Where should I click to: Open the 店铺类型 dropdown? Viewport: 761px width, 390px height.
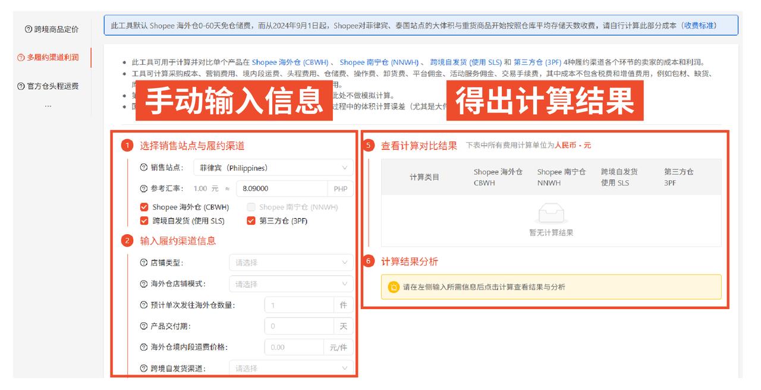click(291, 262)
